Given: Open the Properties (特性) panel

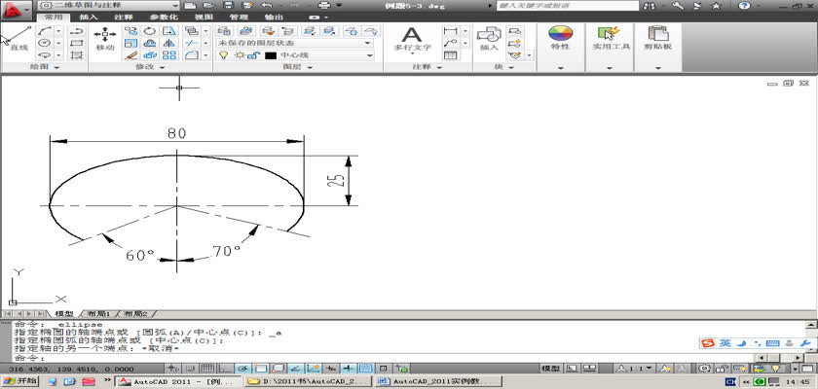Looking at the screenshot, I should click(x=560, y=39).
